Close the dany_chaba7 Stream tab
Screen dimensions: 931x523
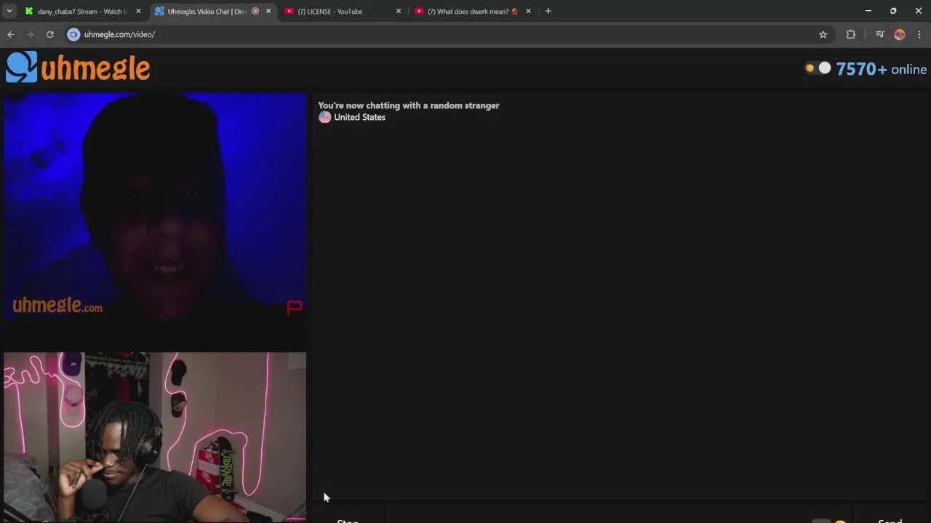point(138,11)
